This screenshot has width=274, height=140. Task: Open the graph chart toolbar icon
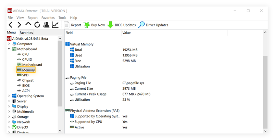coord(55,25)
